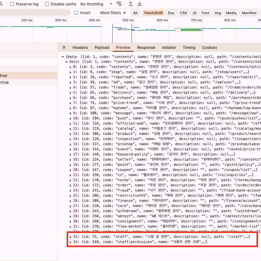Click the text "restrictionV2" in item 25
Screen dimensions: 261x261
(x=132, y=195)
